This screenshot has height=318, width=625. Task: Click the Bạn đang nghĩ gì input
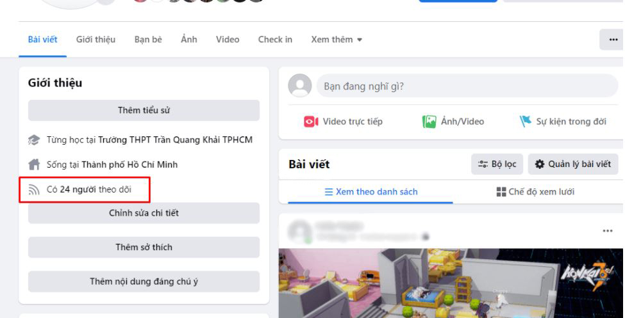click(467, 86)
